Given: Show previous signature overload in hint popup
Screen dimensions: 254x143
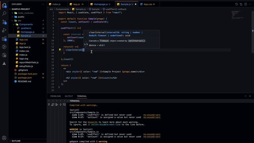Looking at the screenshot, I should 86,42.
